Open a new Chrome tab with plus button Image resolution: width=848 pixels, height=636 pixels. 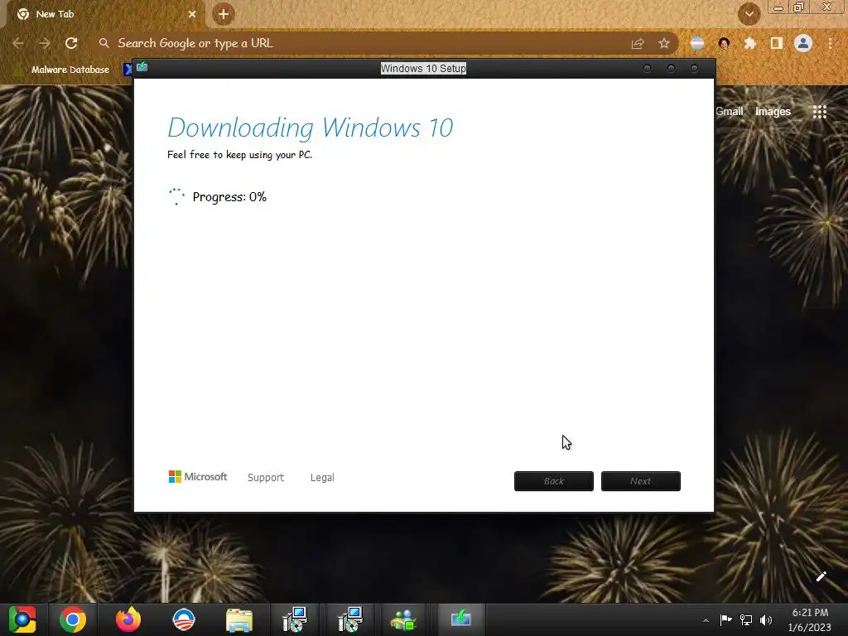pos(224,14)
